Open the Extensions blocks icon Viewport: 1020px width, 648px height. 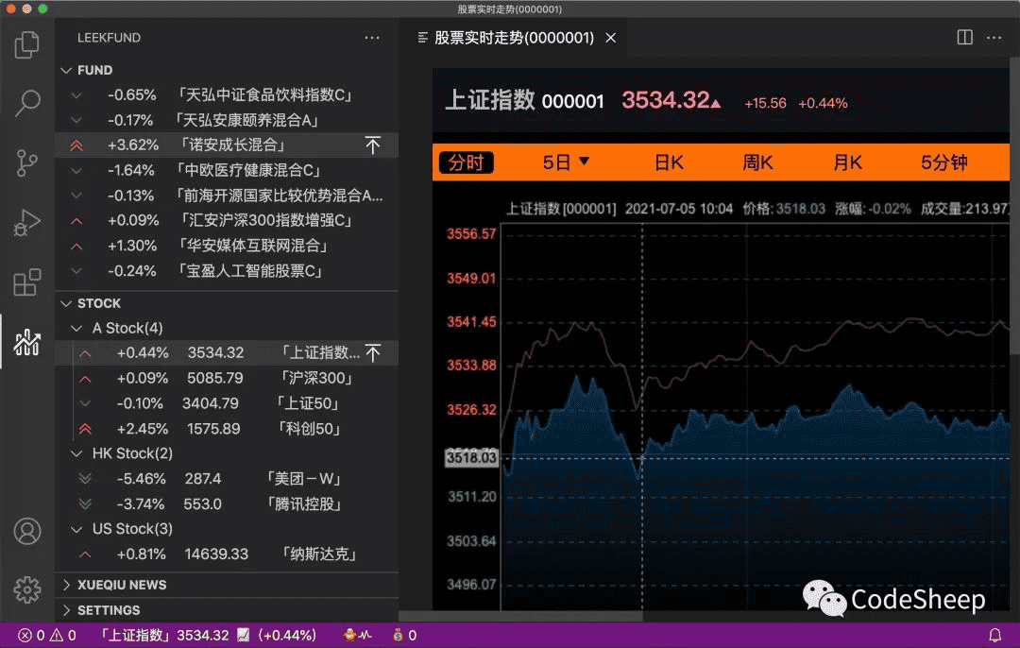point(26,282)
